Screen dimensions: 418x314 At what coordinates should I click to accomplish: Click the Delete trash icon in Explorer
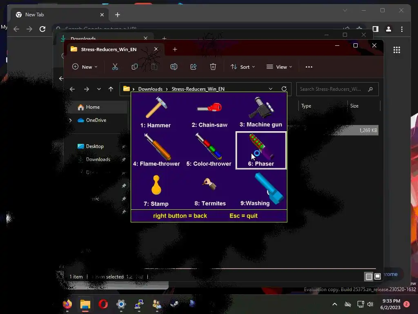tap(213, 67)
